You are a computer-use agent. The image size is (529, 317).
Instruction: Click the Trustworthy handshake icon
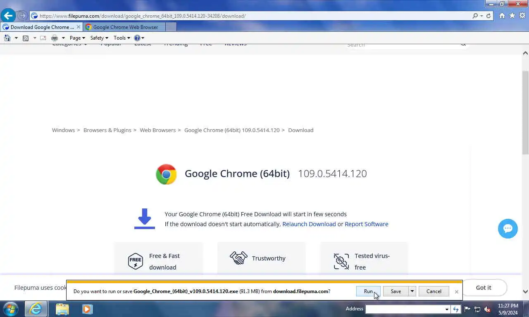coord(238,258)
